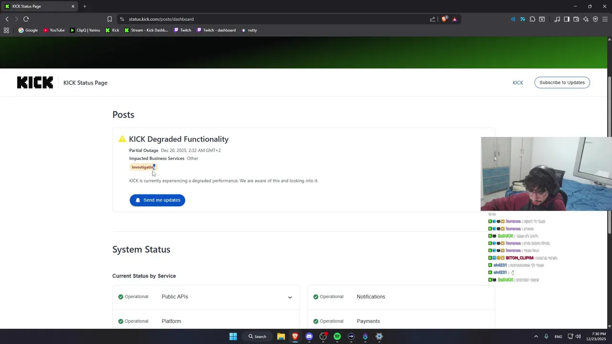Click the Send me updates button

click(157, 200)
